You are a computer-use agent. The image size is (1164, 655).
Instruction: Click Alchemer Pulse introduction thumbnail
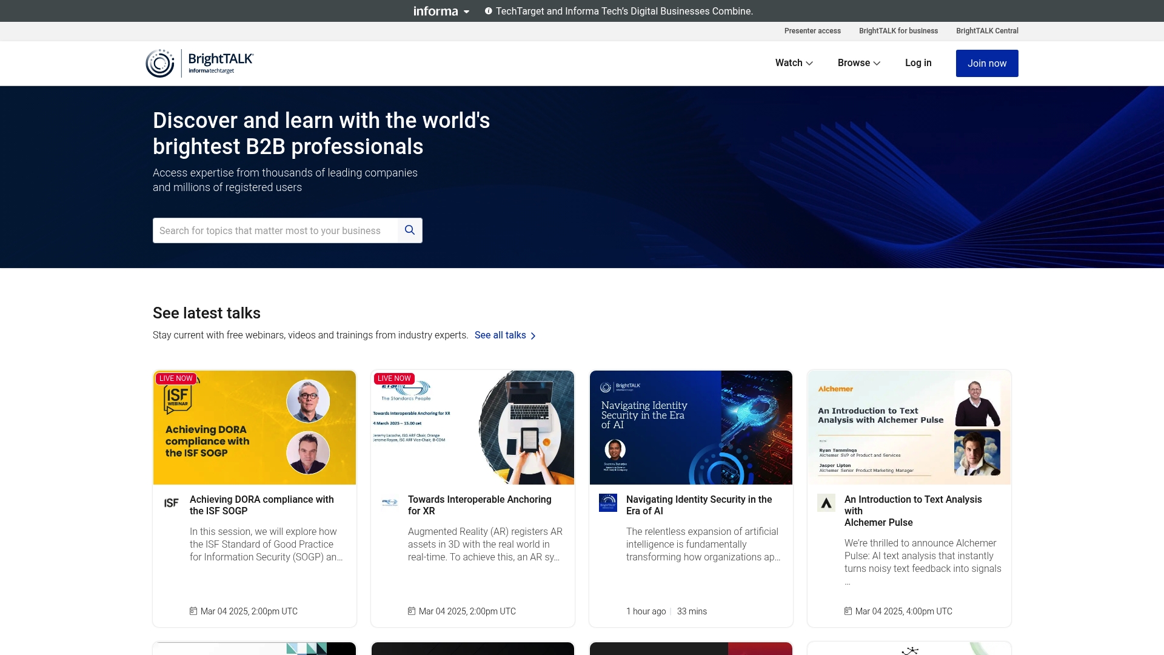coord(909,428)
